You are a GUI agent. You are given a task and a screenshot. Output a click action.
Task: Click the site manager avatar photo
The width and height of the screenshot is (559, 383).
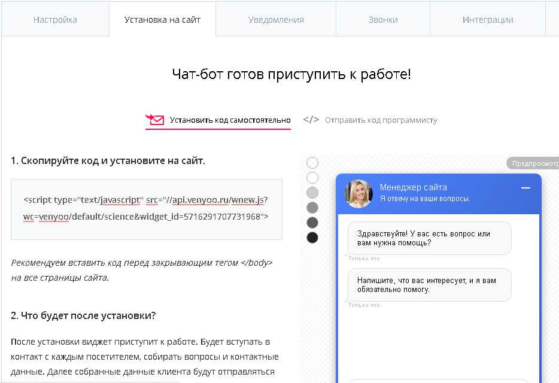[359, 193]
